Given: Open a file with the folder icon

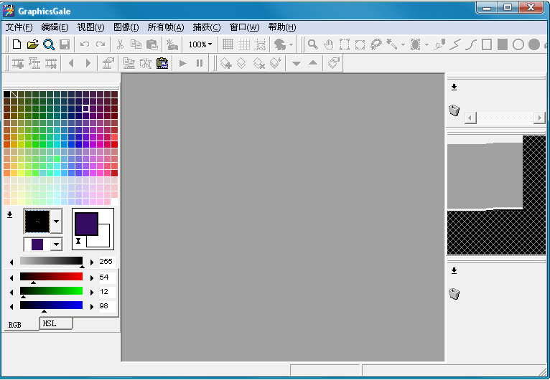Looking at the screenshot, I should point(32,44).
